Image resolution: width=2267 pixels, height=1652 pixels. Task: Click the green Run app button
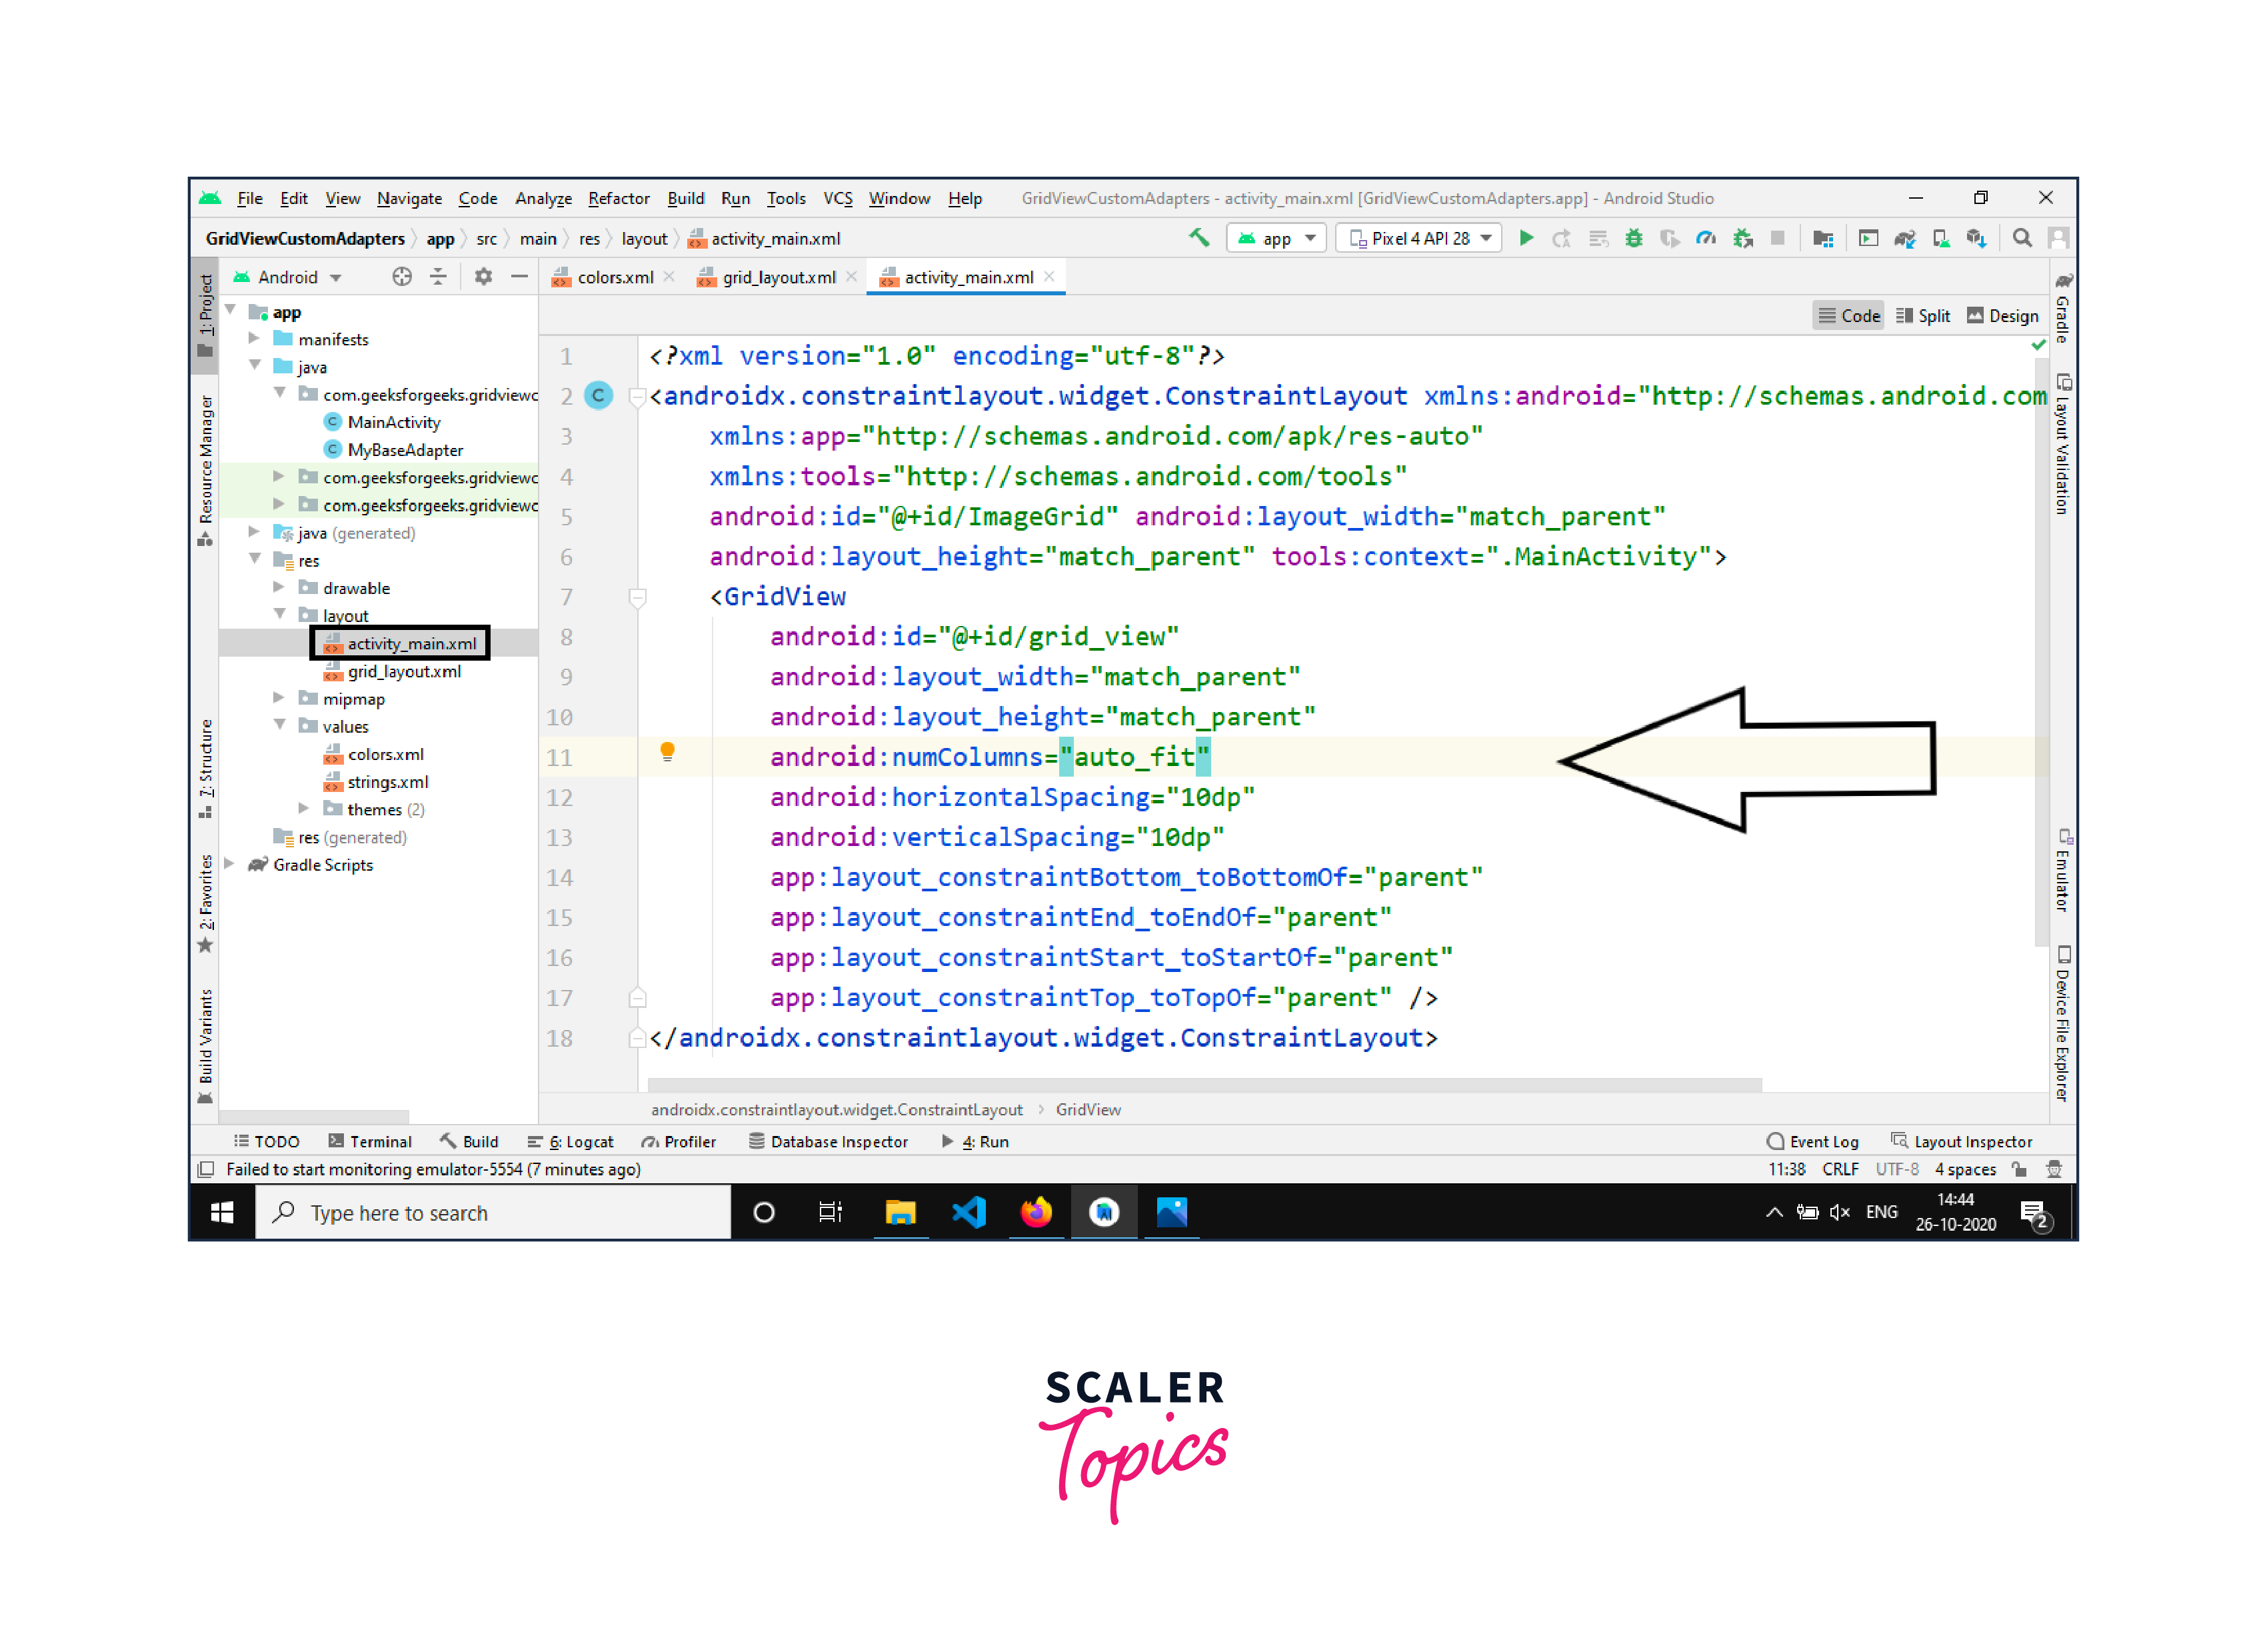(x=1525, y=238)
